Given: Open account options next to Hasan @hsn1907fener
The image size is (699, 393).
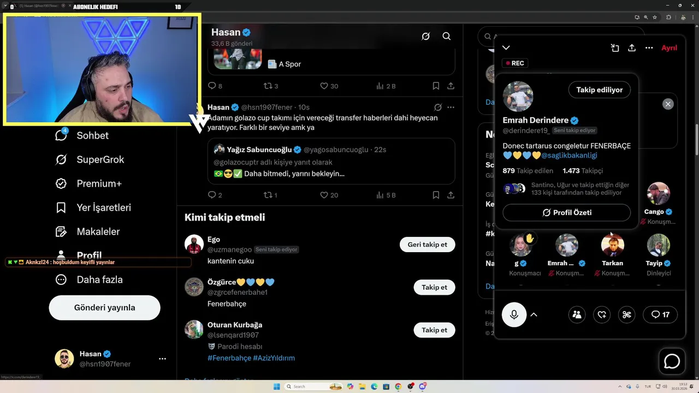Looking at the screenshot, I should pos(162,359).
